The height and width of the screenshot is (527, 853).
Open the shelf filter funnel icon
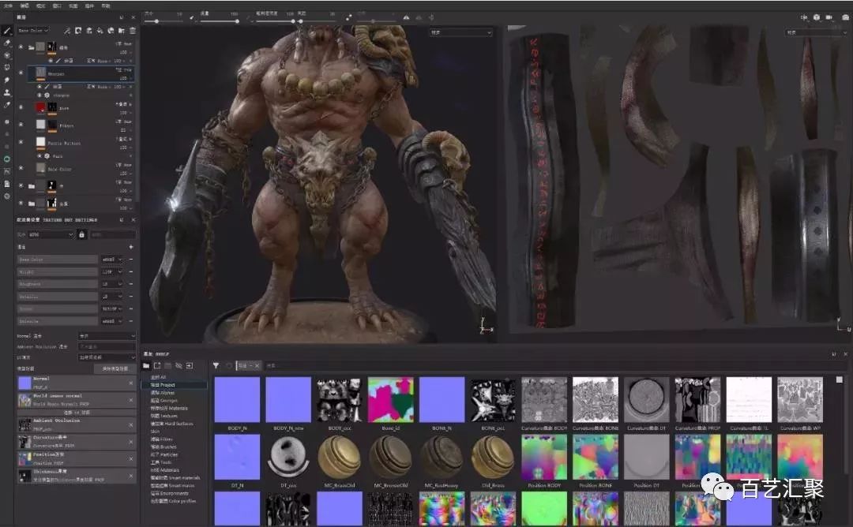point(216,364)
